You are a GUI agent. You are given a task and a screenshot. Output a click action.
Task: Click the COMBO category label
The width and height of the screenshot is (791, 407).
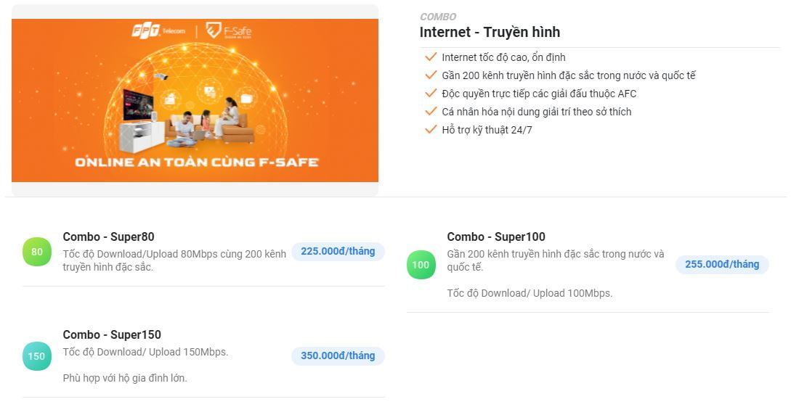[438, 17]
